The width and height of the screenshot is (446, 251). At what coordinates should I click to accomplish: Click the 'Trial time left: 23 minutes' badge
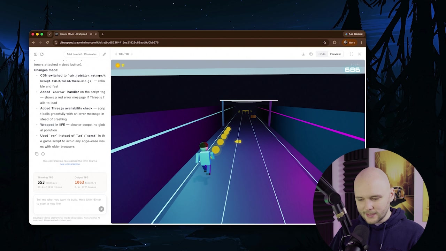pos(82,54)
